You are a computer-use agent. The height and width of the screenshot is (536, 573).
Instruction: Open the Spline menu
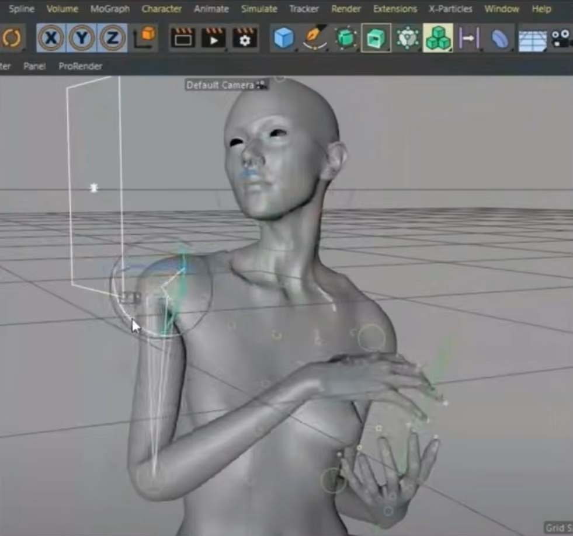point(22,9)
